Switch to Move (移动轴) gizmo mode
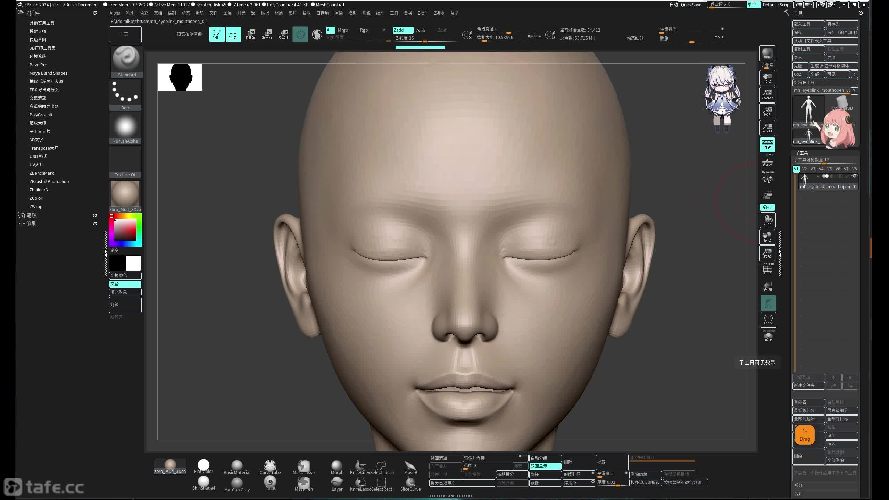 [250, 34]
